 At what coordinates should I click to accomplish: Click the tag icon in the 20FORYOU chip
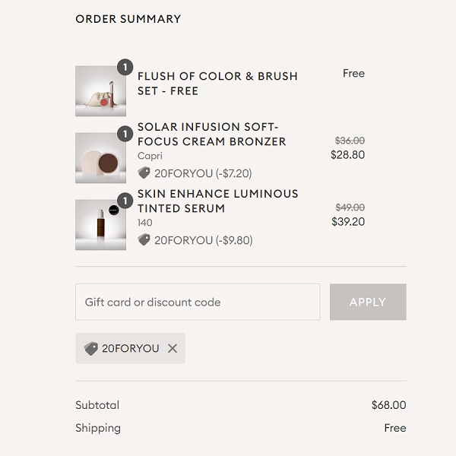pyautogui.click(x=91, y=348)
